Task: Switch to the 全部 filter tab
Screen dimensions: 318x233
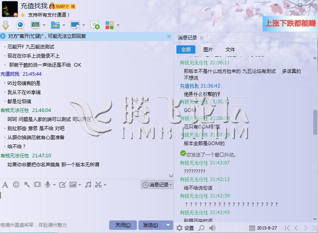Action: pyautogui.click(x=186, y=50)
